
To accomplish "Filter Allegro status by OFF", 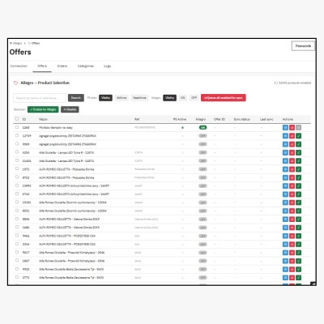I will click(194, 98).
